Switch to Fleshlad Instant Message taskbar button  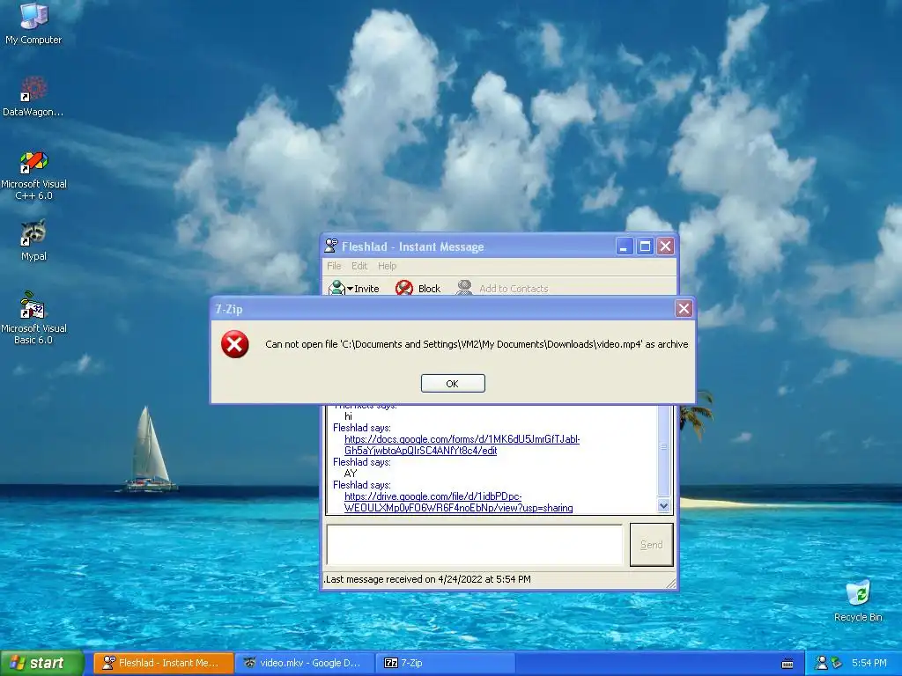click(163, 663)
